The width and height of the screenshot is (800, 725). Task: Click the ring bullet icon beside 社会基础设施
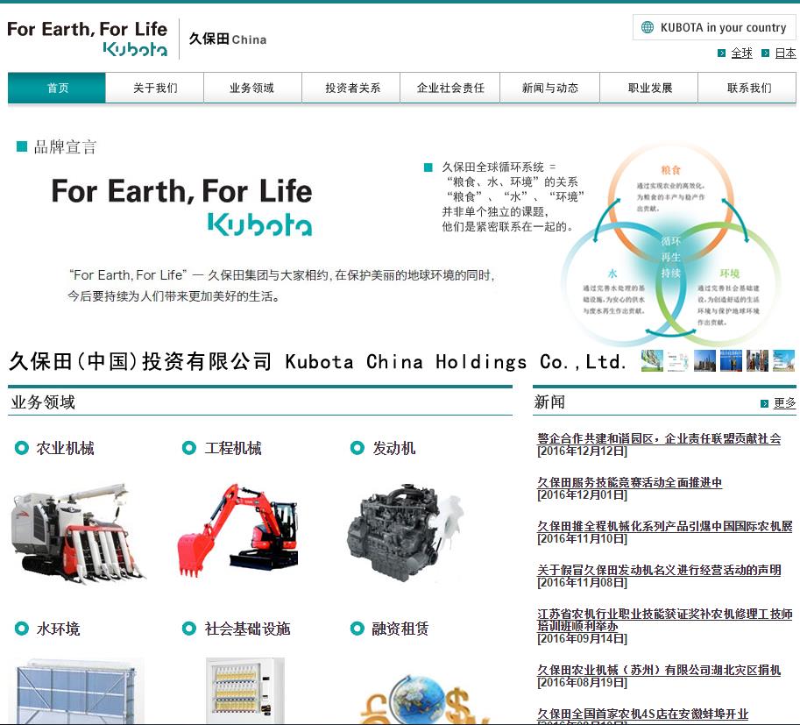(188, 628)
